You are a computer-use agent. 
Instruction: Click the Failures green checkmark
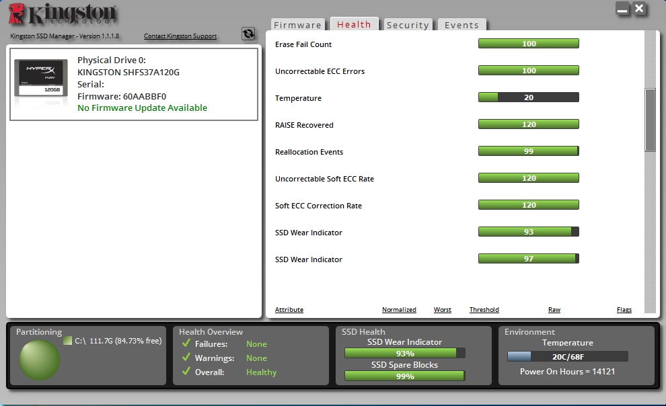pyautogui.click(x=186, y=343)
